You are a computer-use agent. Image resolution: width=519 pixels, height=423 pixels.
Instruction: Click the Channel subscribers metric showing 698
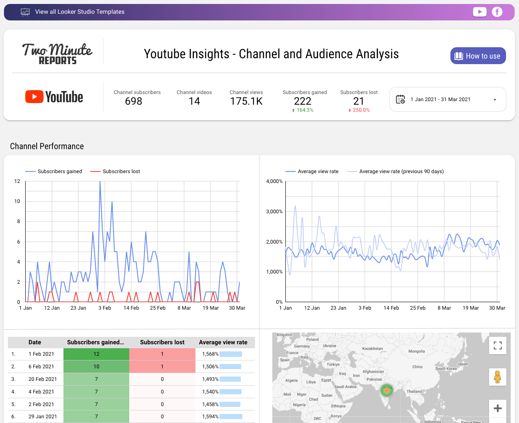137,97
